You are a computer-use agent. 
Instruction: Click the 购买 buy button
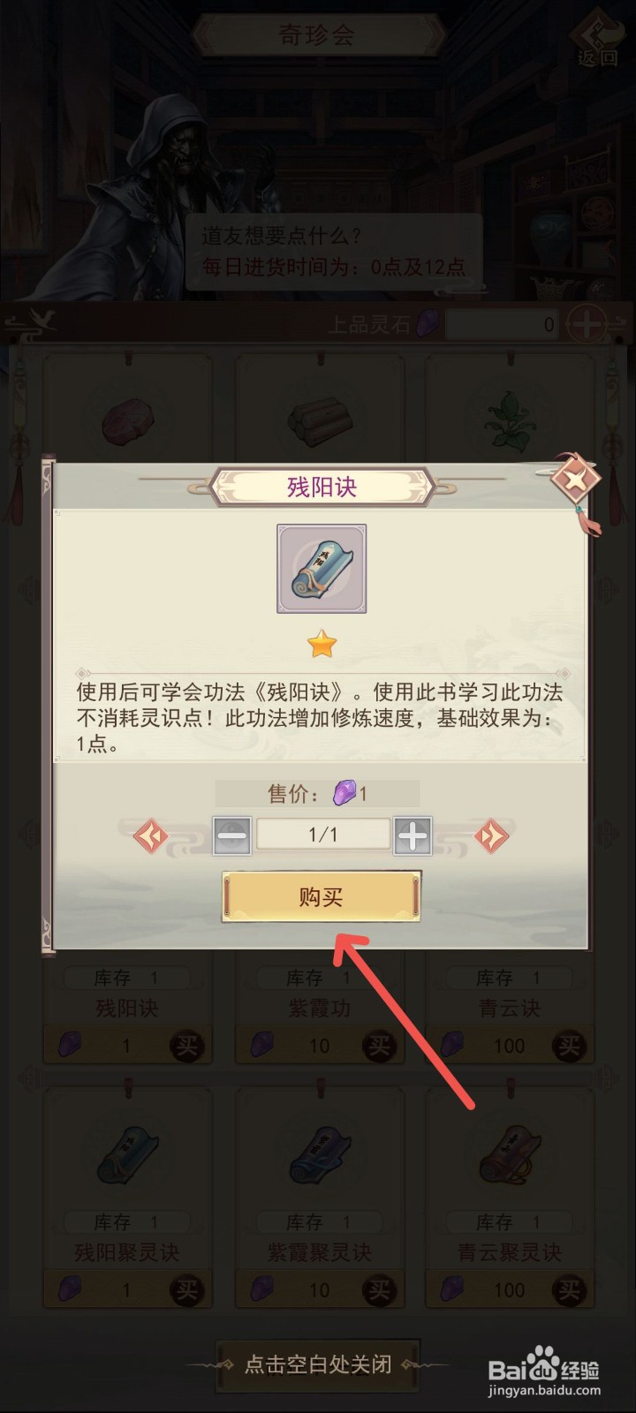tap(321, 897)
